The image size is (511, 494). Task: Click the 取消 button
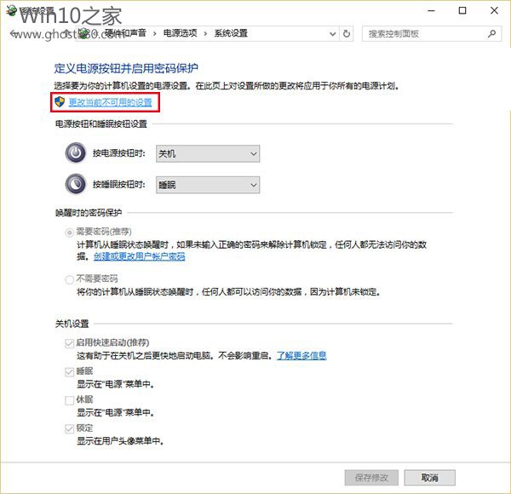tap(429, 478)
